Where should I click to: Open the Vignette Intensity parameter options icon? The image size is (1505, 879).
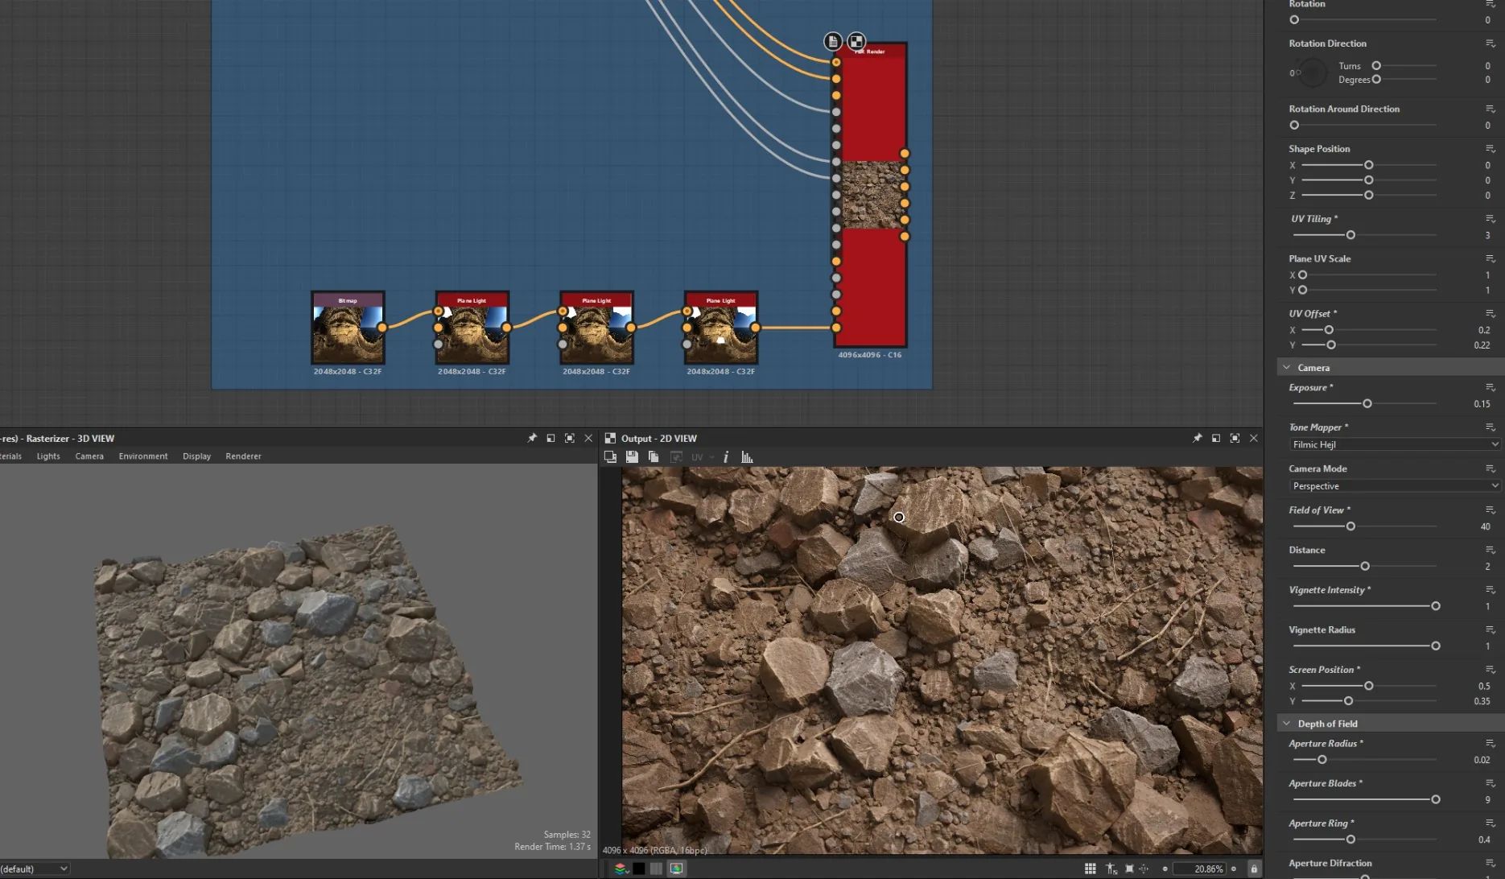[1490, 590]
